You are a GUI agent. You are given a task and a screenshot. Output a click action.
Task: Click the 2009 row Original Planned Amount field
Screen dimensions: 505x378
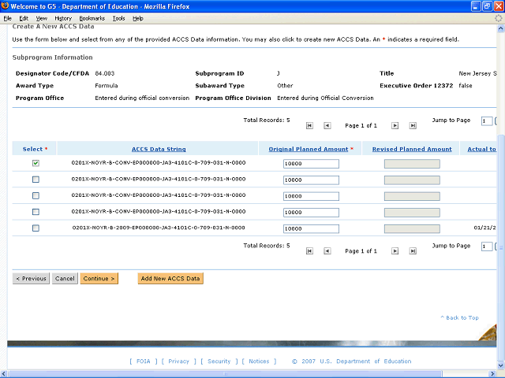tap(311, 228)
